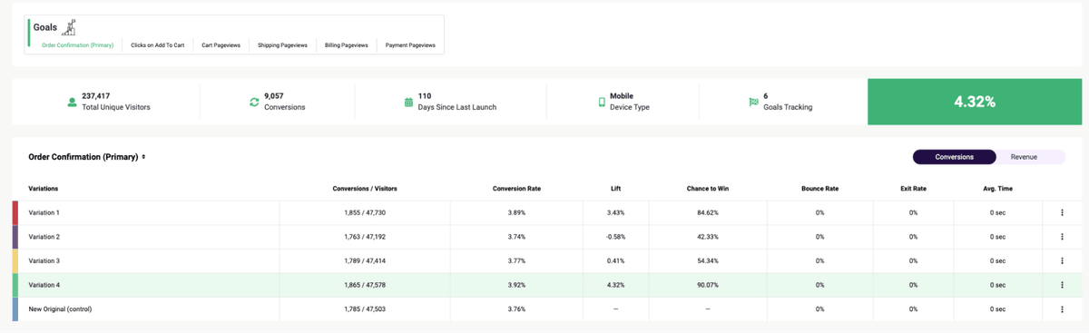
Task: Open the three-dot menu for Variation 4
Action: click(1062, 285)
